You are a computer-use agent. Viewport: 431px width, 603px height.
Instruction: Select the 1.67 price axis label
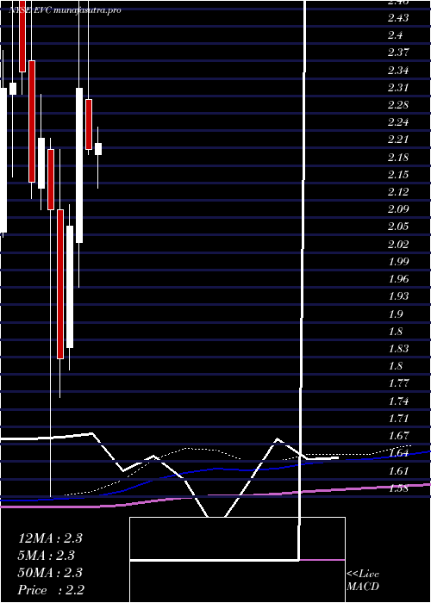pos(398,435)
